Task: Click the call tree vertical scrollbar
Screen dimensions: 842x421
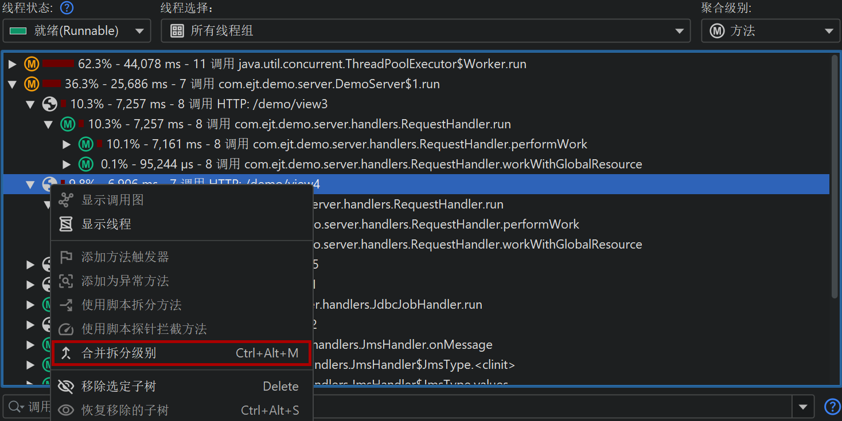Action: 835,176
